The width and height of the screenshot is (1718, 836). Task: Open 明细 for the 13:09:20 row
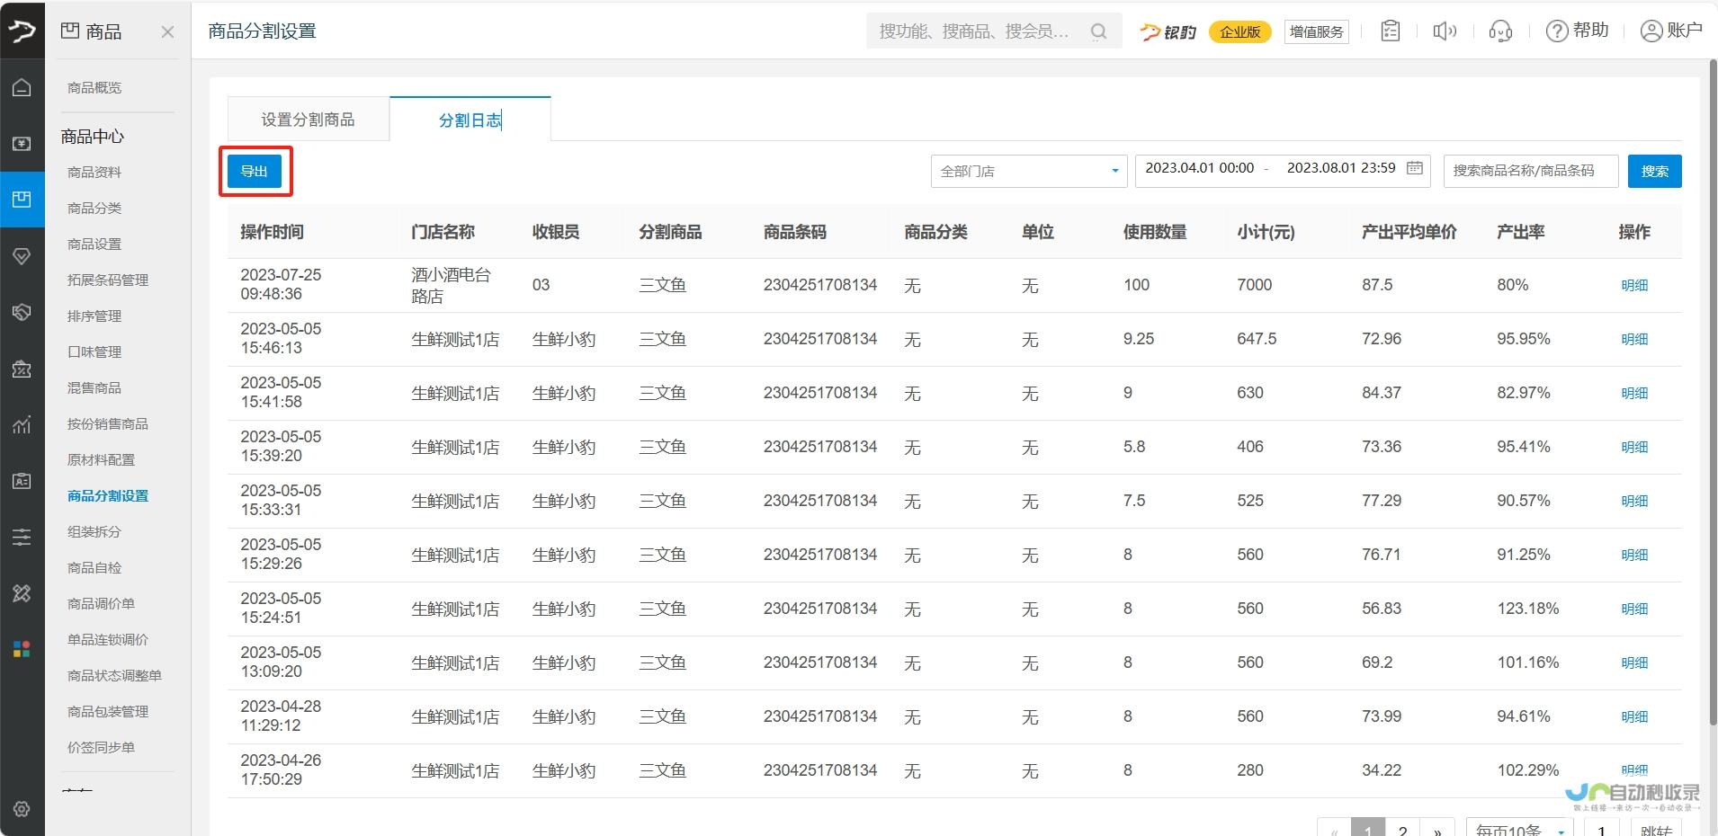[1634, 663]
